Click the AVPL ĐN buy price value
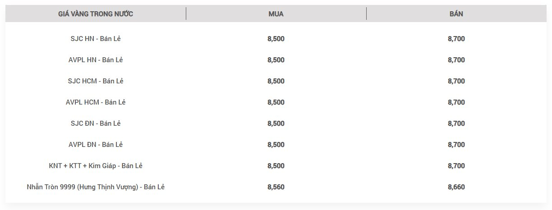 276,145
